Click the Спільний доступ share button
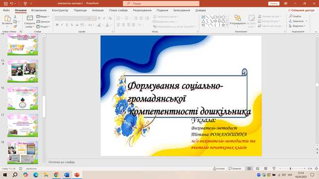Viewport: 319px width, 179px height. coord(302,10)
